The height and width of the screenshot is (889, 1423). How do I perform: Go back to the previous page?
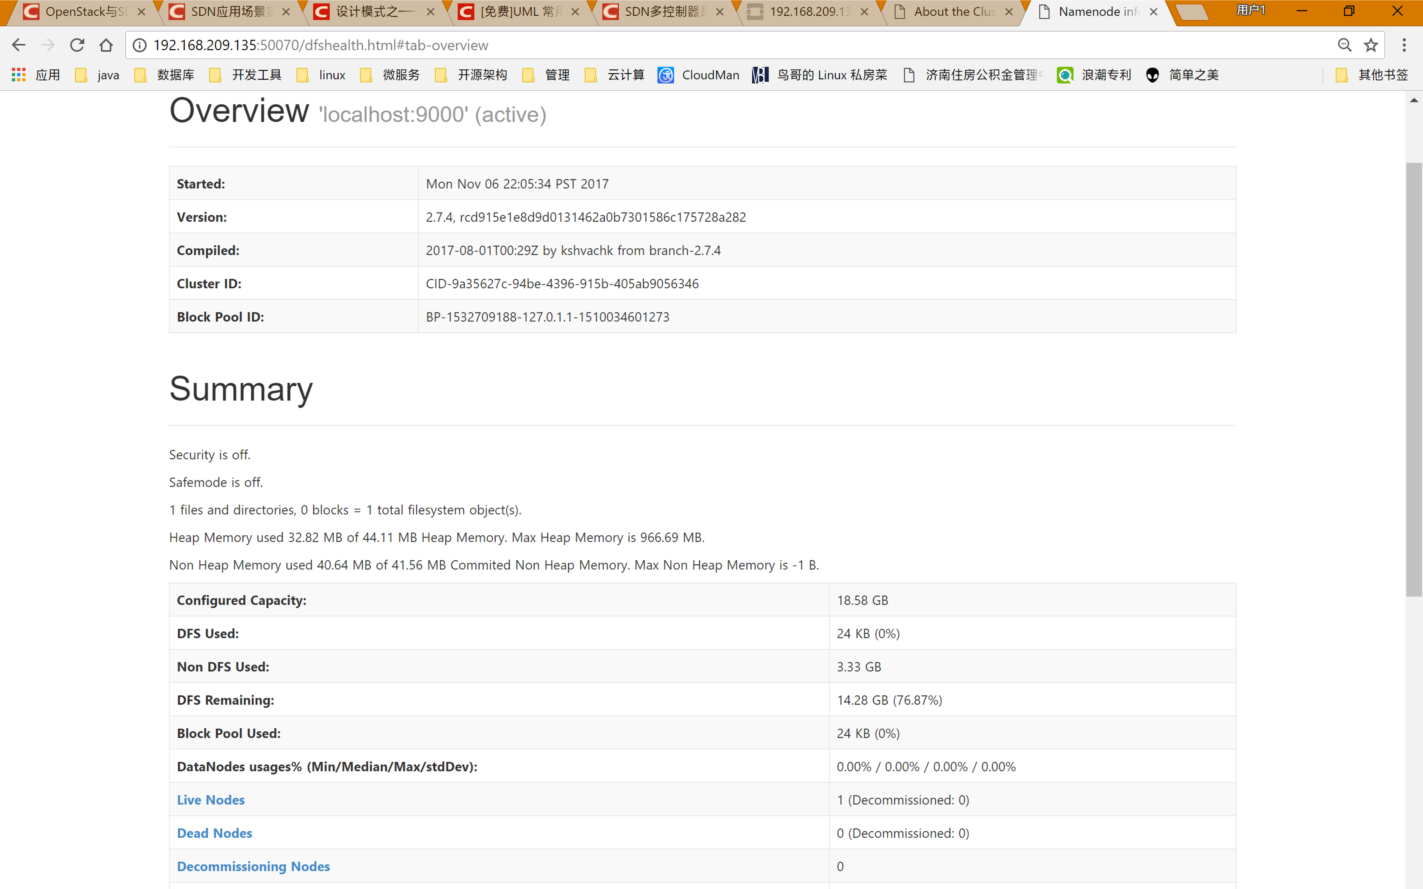tap(19, 45)
